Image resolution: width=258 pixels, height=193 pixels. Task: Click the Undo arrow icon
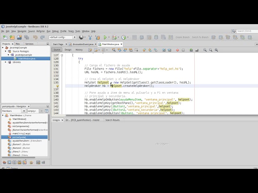tap(35, 37)
